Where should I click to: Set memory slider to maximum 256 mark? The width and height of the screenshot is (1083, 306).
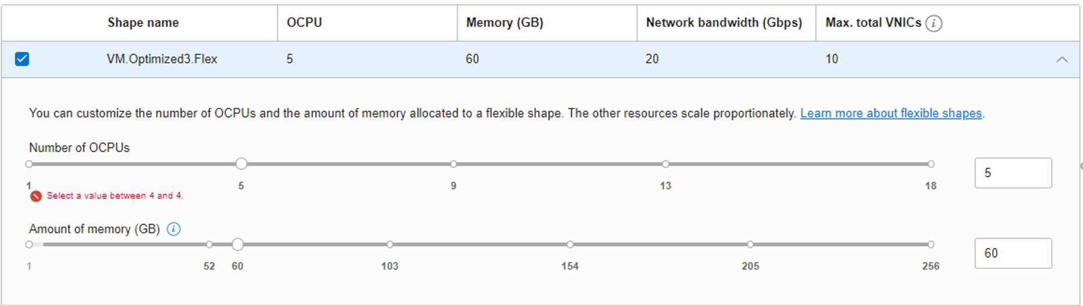pos(931,244)
